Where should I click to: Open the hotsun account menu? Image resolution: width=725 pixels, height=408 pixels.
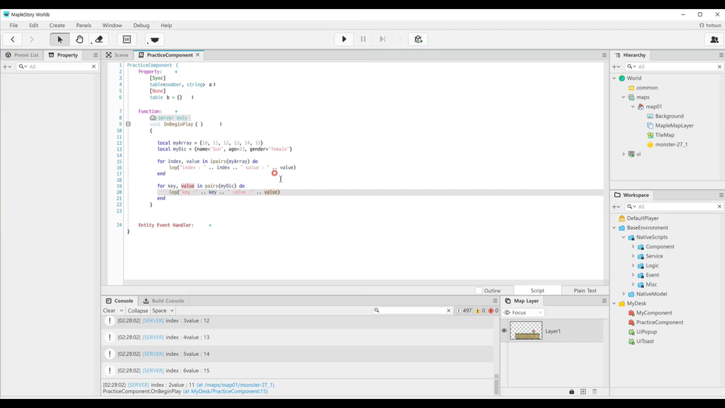coord(710,26)
